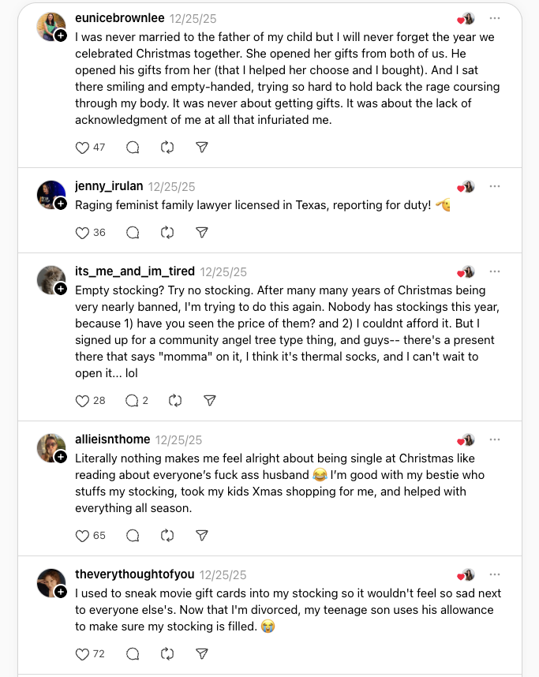Open more options for eunicebrownlee's post
This screenshot has height=677, width=539.
pyautogui.click(x=495, y=18)
